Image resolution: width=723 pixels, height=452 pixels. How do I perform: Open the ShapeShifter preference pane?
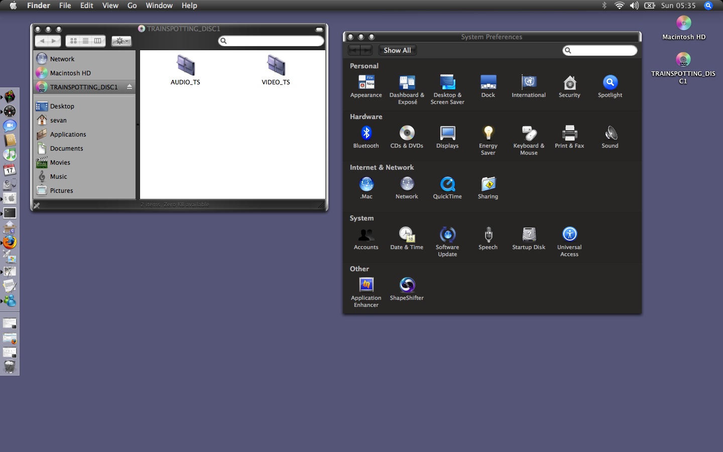407,286
